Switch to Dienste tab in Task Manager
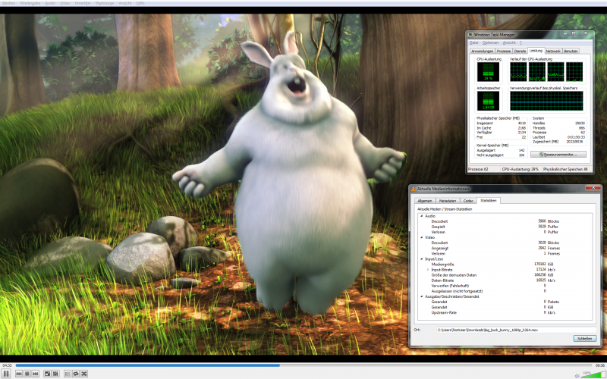This screenshot has width=607, height=379. [x=520, y=51]
